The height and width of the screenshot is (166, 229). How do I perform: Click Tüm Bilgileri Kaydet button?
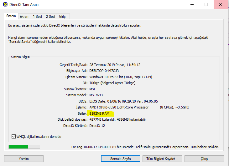pyautogui.click(x=162, y=159)
